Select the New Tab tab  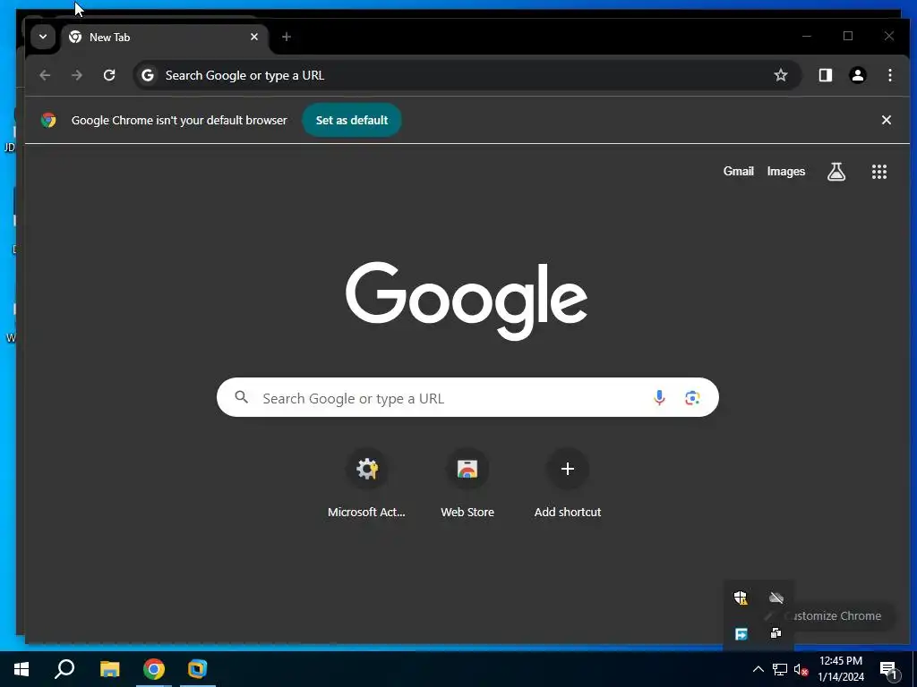click(164, 38)
